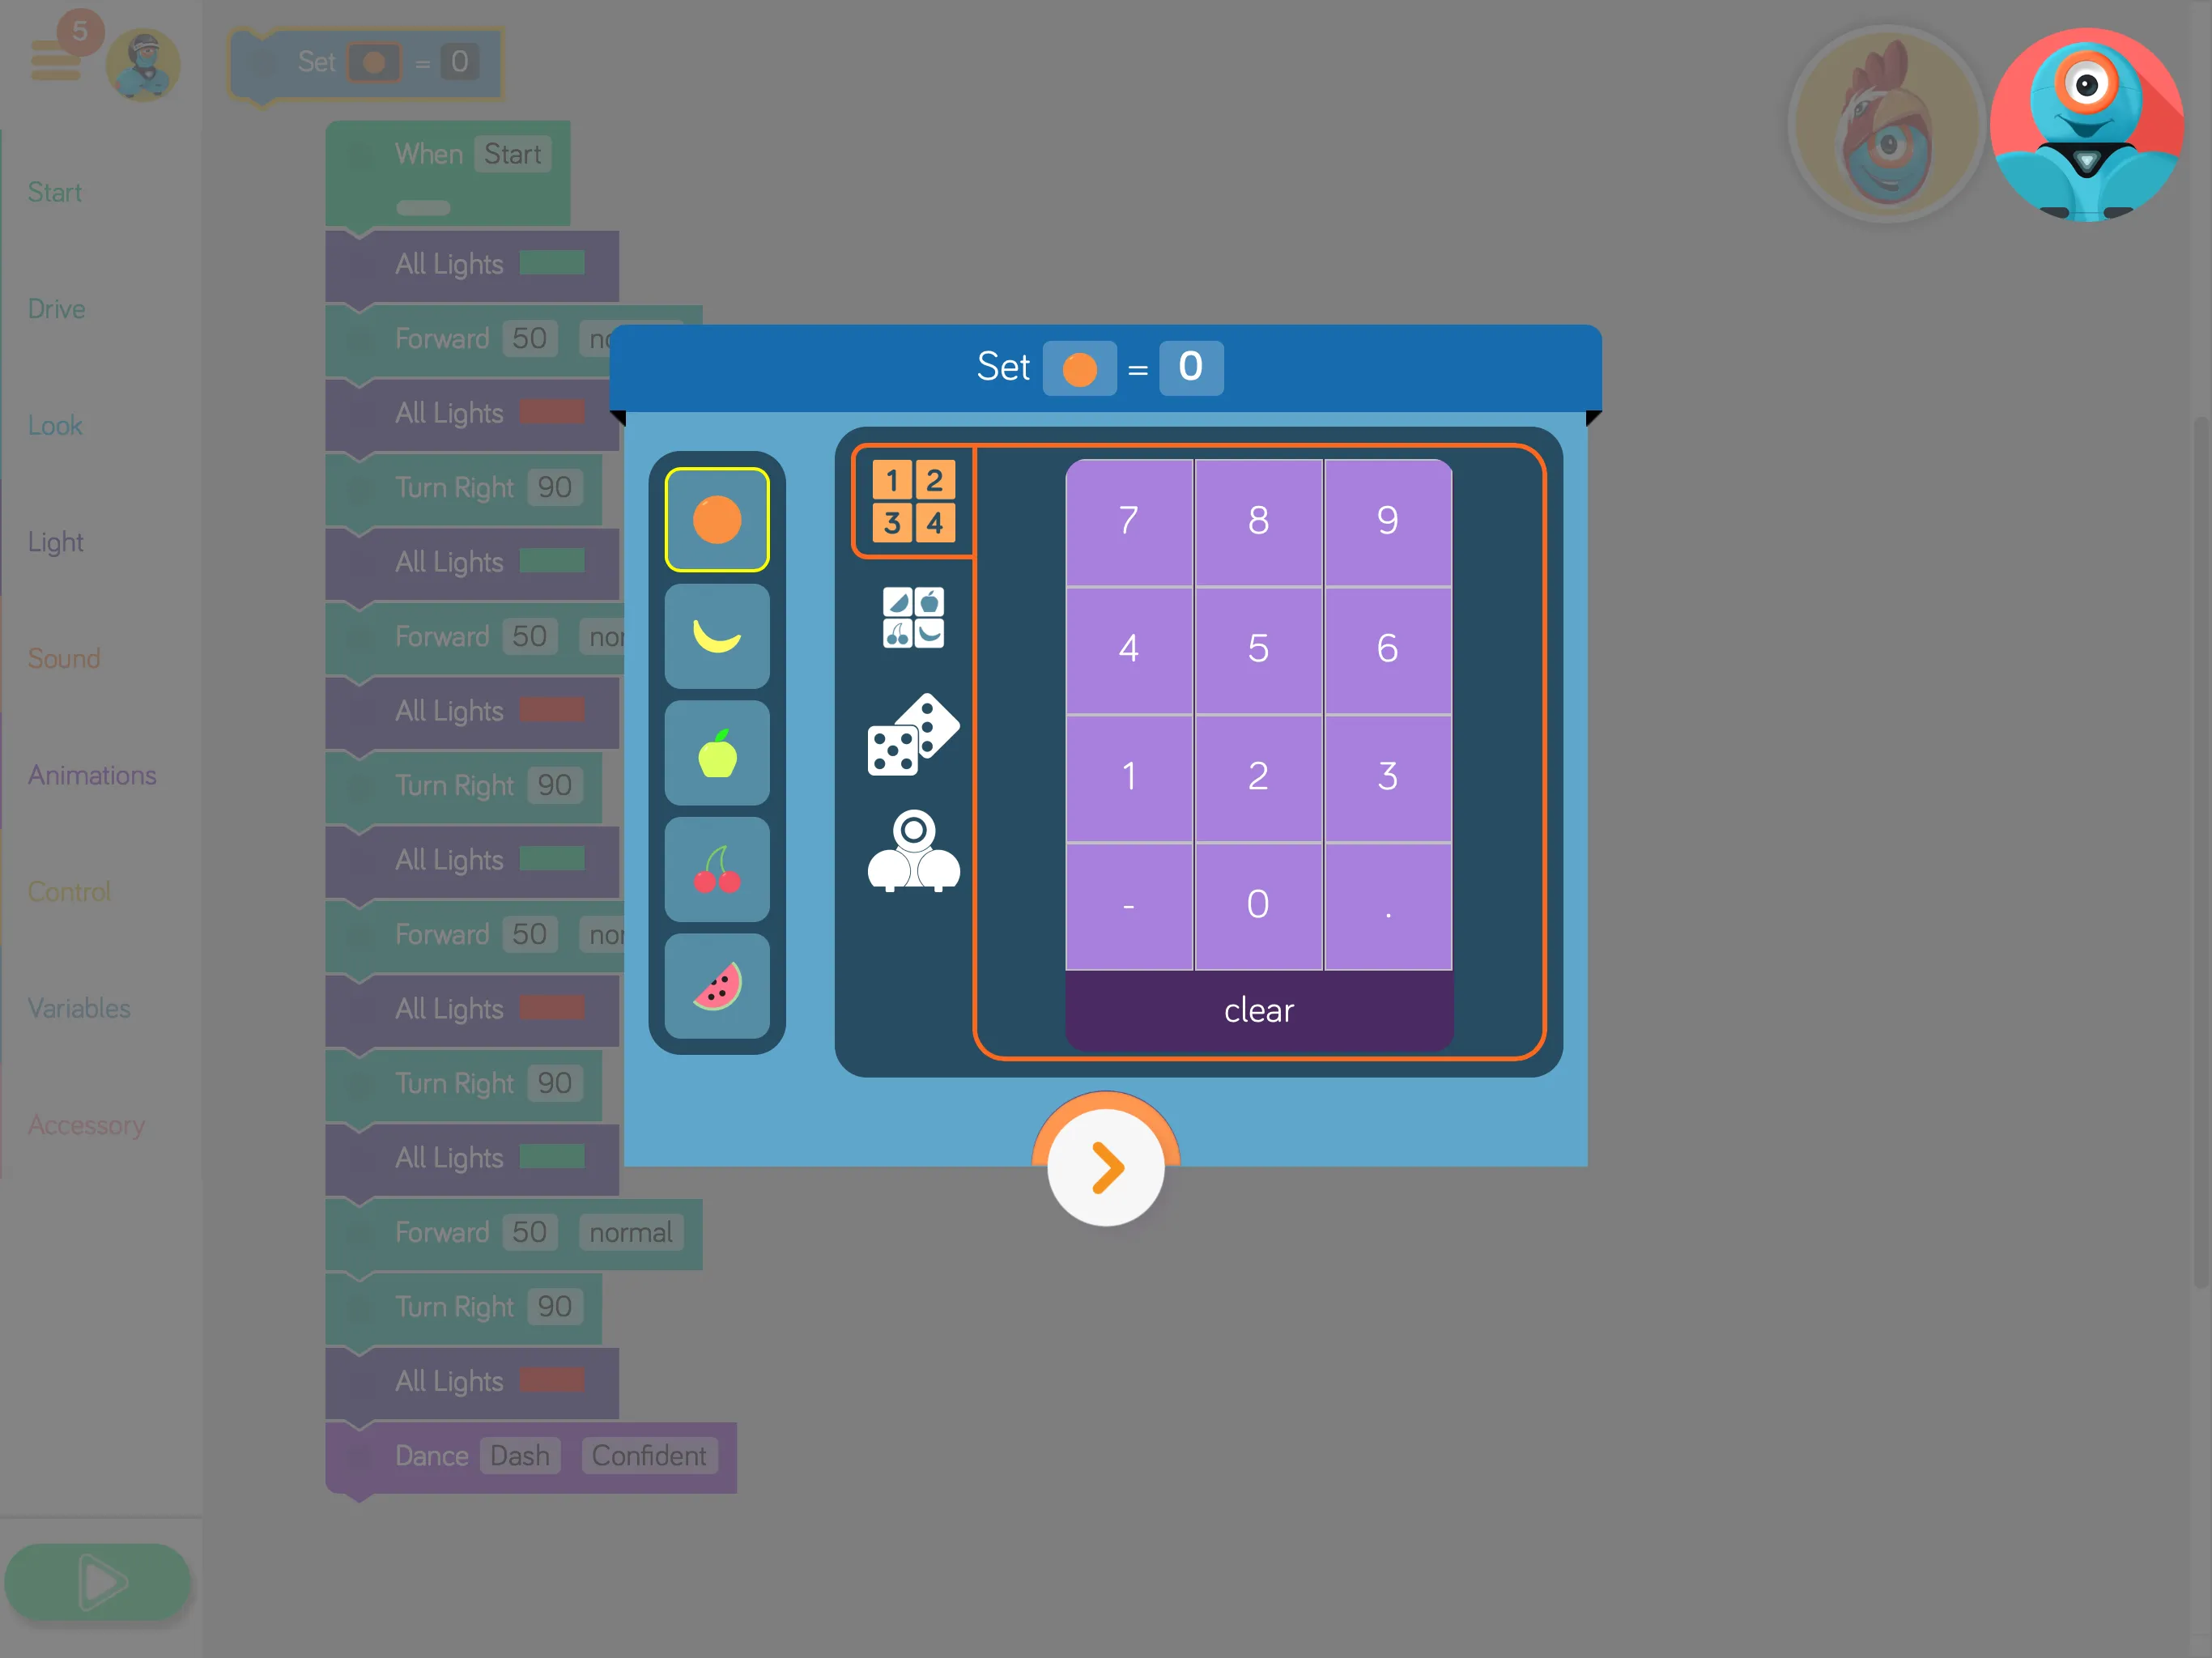Viewport: 2212px width, 1658px height.
Task: Select the apple icon variable
Action: point(719,752)
